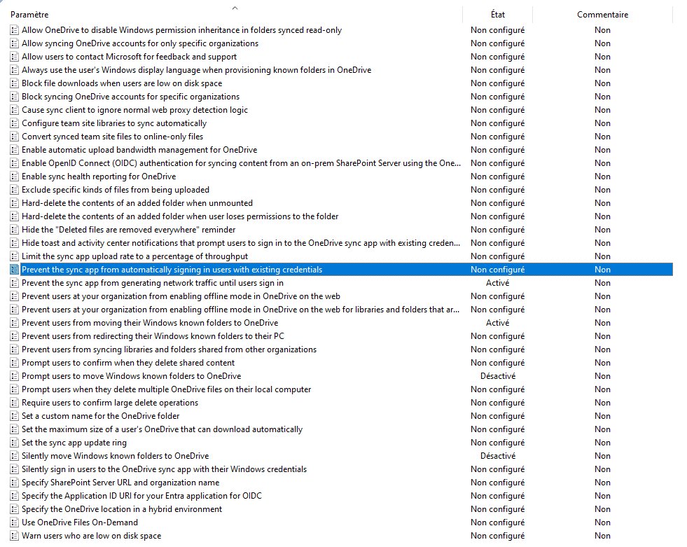Select "Prompt users when they delete multiple OneDrive files" policy
This screenshot has height=547, width=687.
tap(167, 389)
